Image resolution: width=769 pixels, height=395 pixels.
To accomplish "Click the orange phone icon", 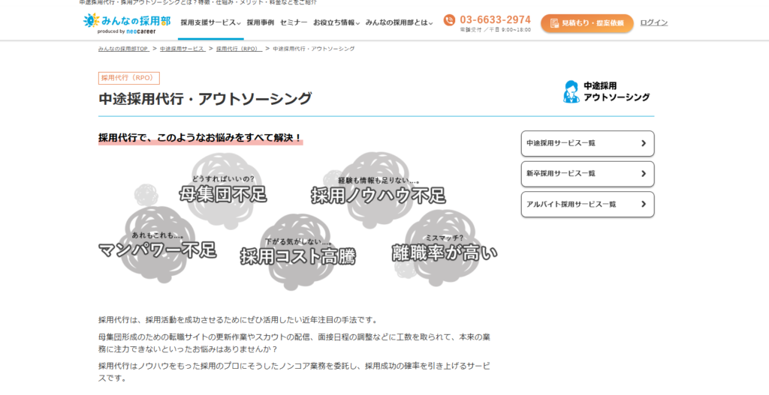I will point(449,20).
